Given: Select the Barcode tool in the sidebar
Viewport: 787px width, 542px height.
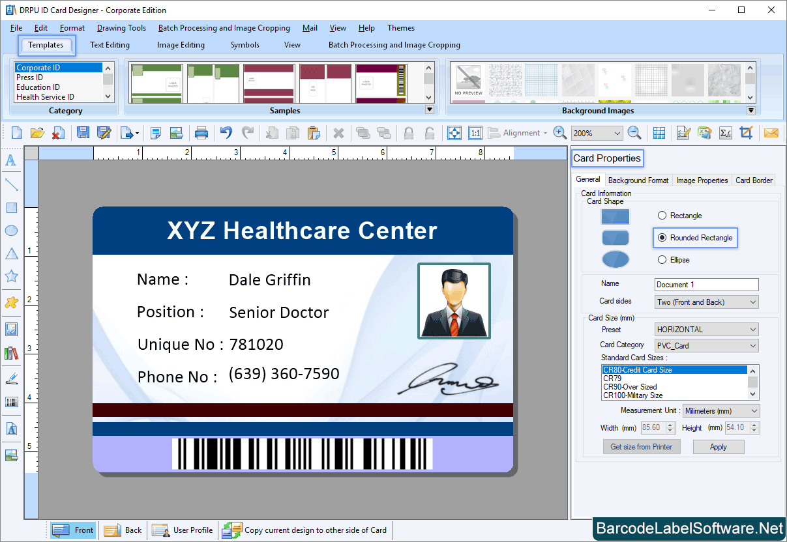Looking at the screenshot, I should pos(11,403).
